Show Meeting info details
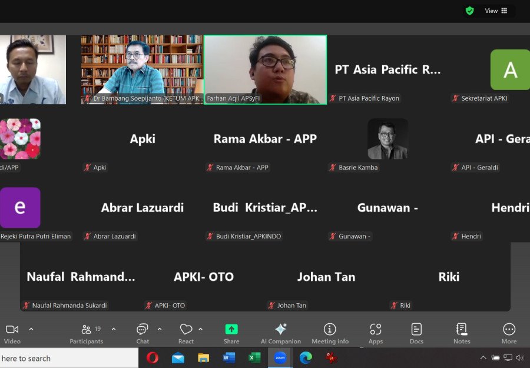The height and width of the screenshot is (368, 530). coord(330,334)
